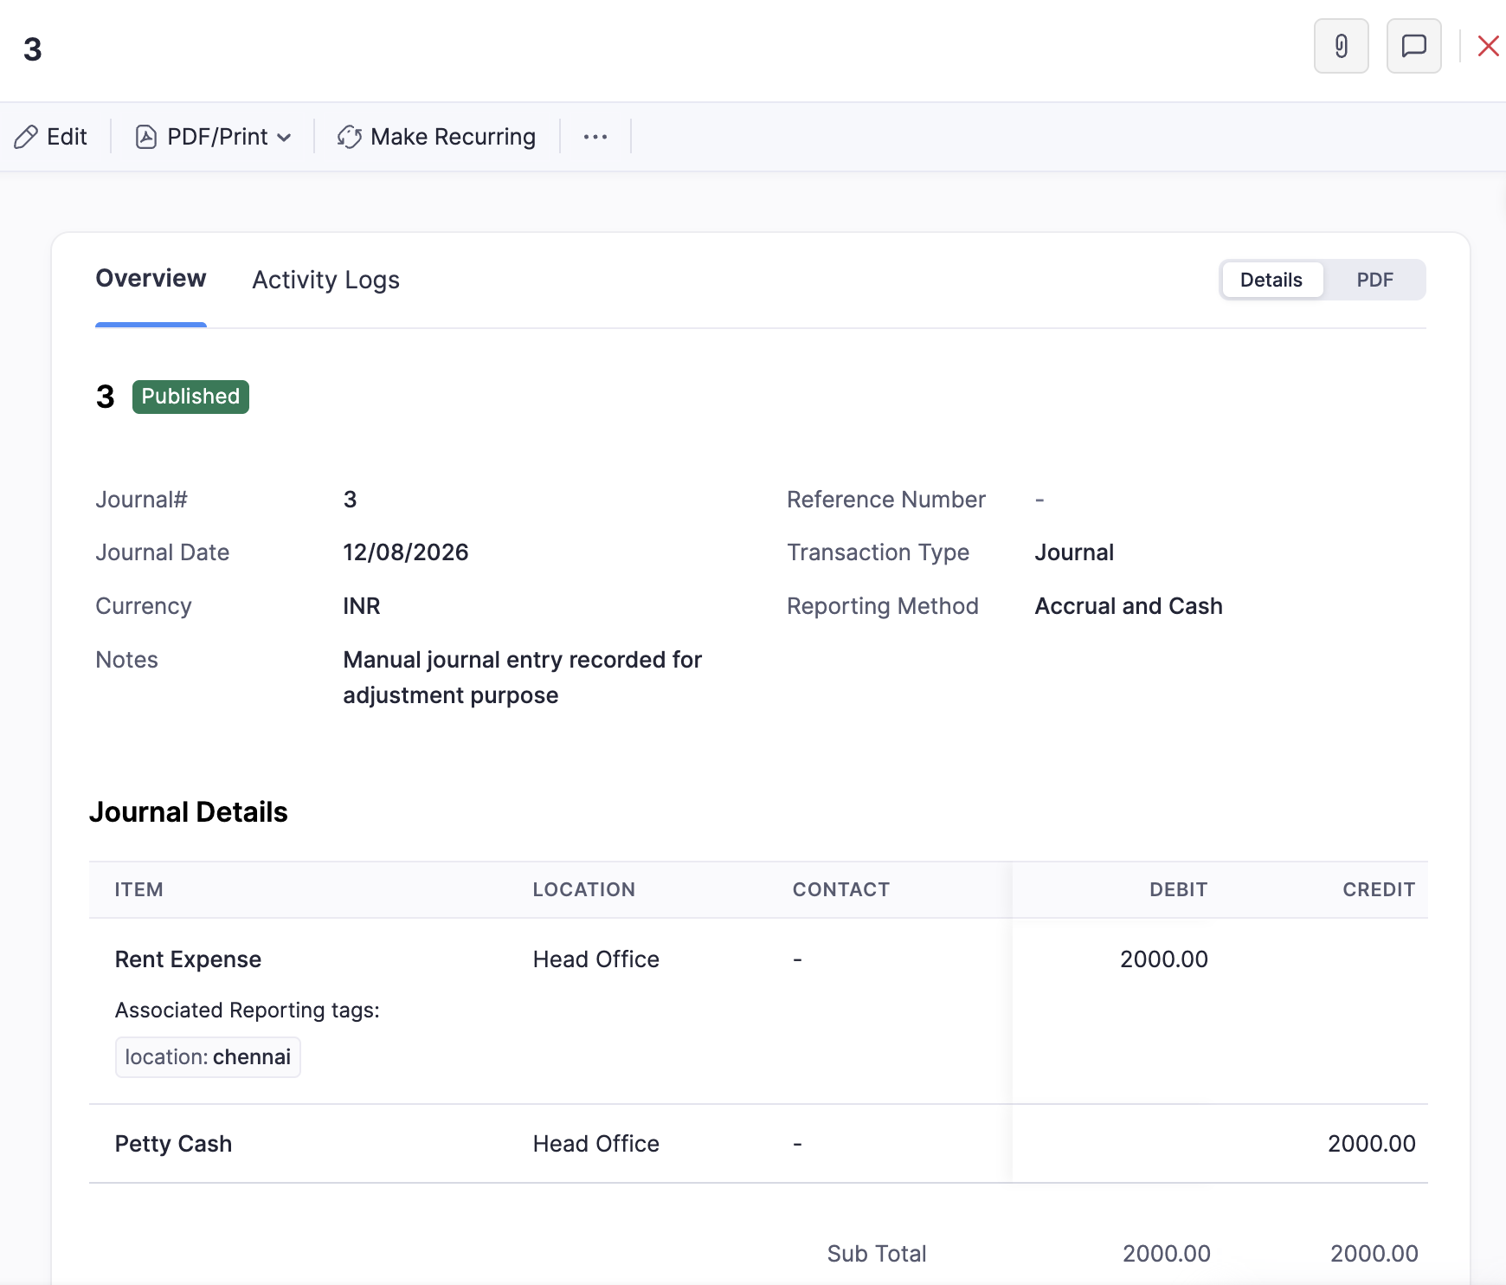Click the PDF/Print document icon
The image size is (1506, 1285).
click(x=146, y=137)
